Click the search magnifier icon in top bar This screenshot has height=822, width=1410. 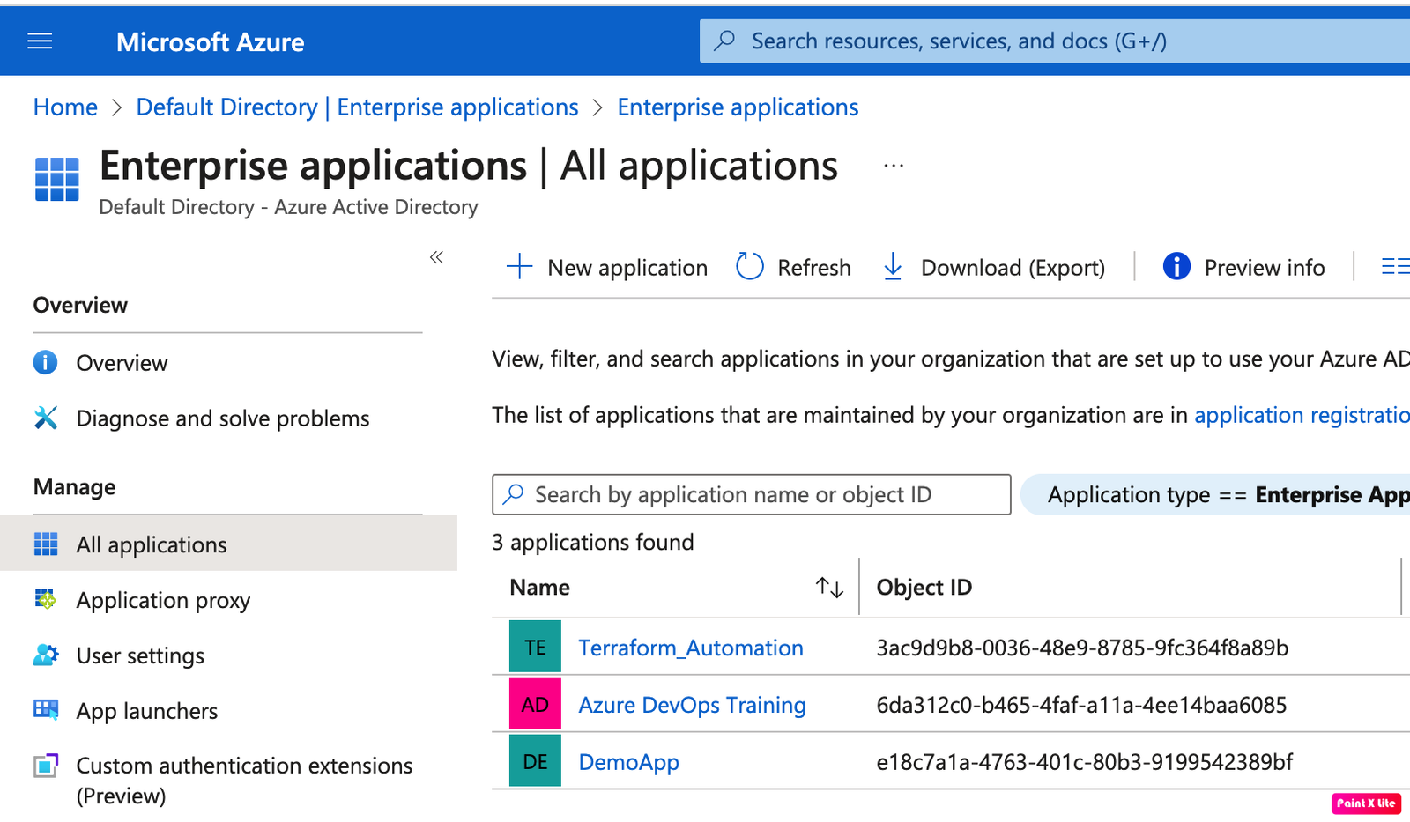(x=724, y=41)
